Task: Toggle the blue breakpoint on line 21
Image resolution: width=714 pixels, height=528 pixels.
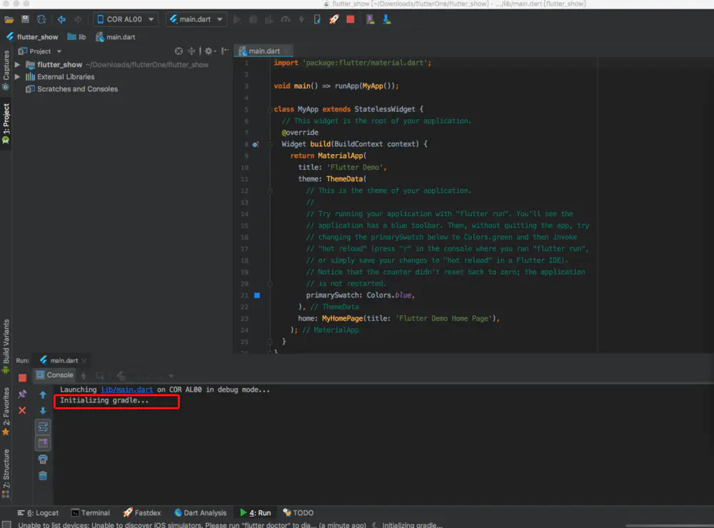Action: pos(257,294)
